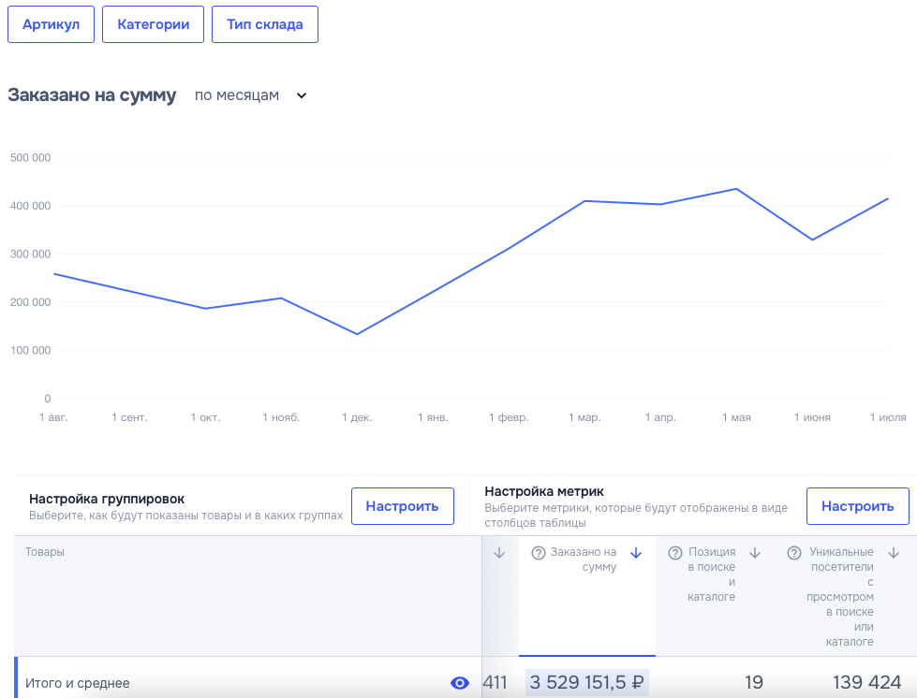Select the "Заказано на сумму" column header
Viewport: 917px width, 698px height.
coord(584,560)
